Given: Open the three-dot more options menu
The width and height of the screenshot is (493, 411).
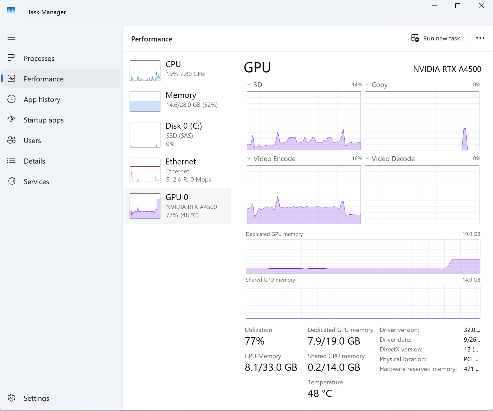Looking at the screenshot, I should click(x=480, y=38).
